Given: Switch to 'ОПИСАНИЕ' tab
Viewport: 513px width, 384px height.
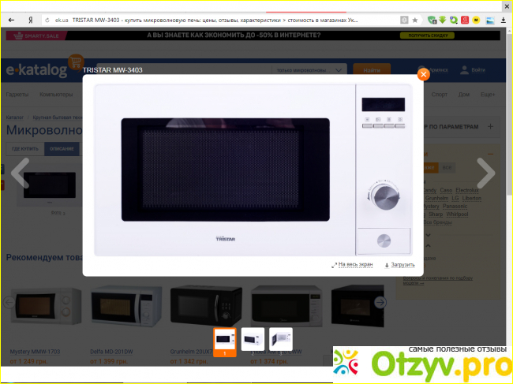Looking at the screenshot, I should [62, 149].
